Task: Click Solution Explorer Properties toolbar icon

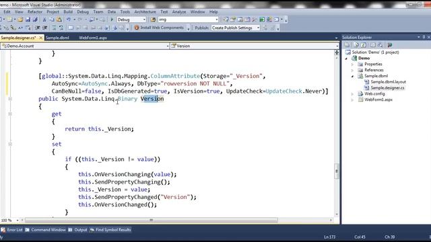Action: coord(347,45)
